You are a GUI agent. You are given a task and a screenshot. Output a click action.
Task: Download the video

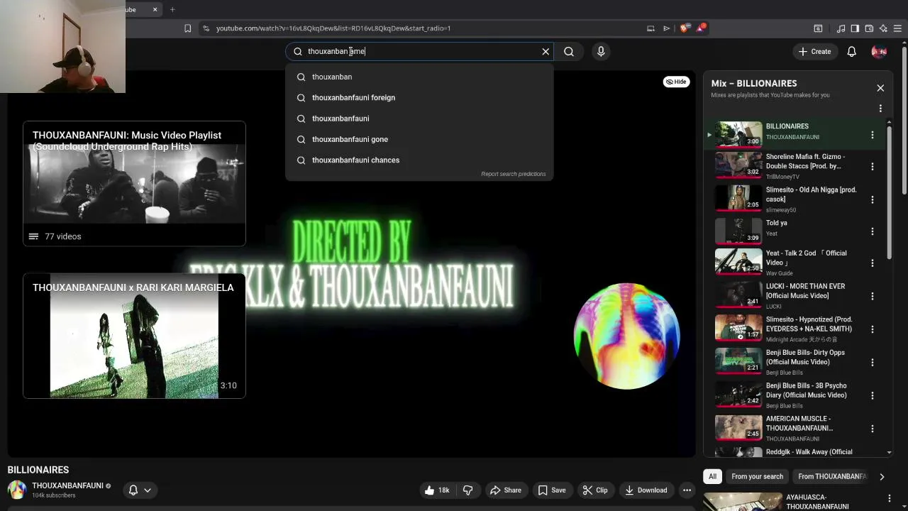(x=646, y=490)
